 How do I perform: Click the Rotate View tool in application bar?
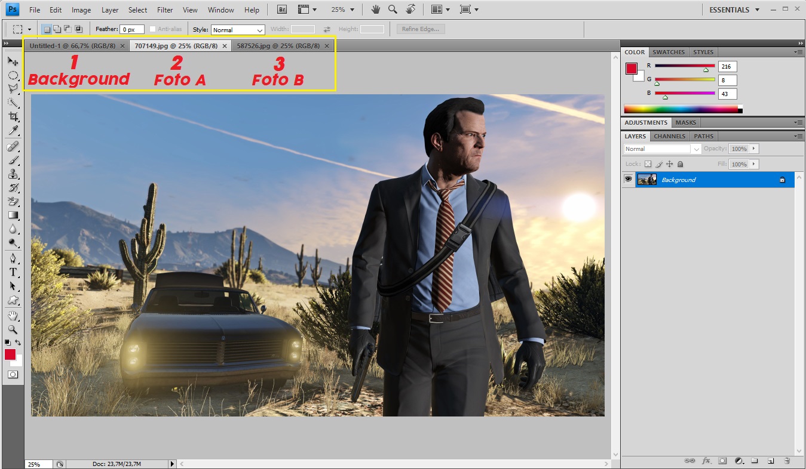pyautogui.click(x=410, y=10)
